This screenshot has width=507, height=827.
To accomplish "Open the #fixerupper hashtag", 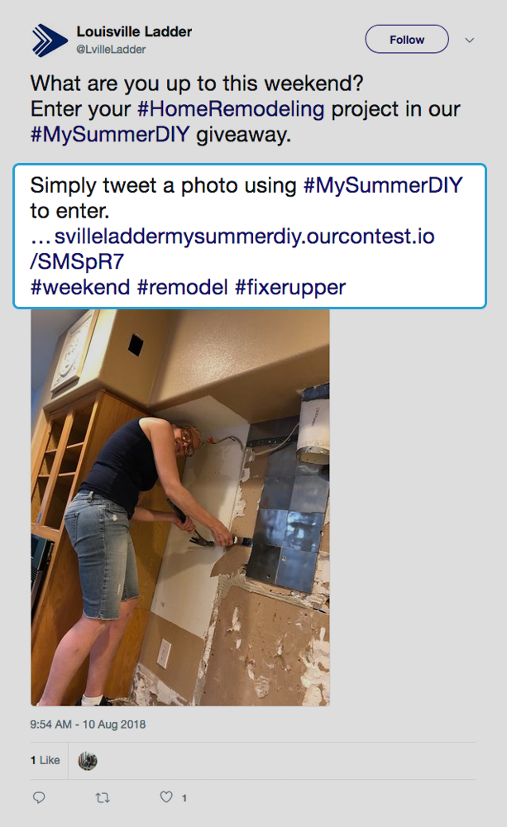I will pos(290,288).
